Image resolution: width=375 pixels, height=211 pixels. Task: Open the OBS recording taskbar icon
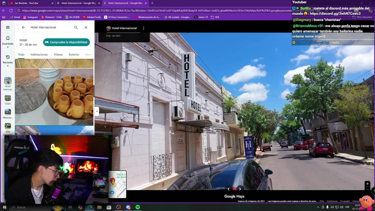(x=118, y=207)
